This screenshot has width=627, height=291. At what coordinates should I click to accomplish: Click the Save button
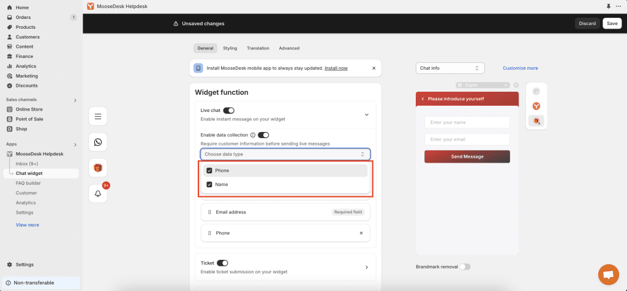point(612,24)
